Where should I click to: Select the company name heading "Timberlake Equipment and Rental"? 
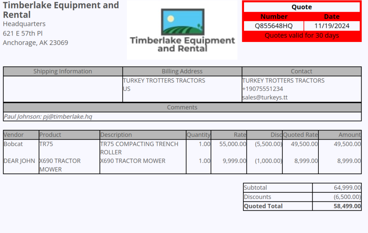(x=61, y=10)
